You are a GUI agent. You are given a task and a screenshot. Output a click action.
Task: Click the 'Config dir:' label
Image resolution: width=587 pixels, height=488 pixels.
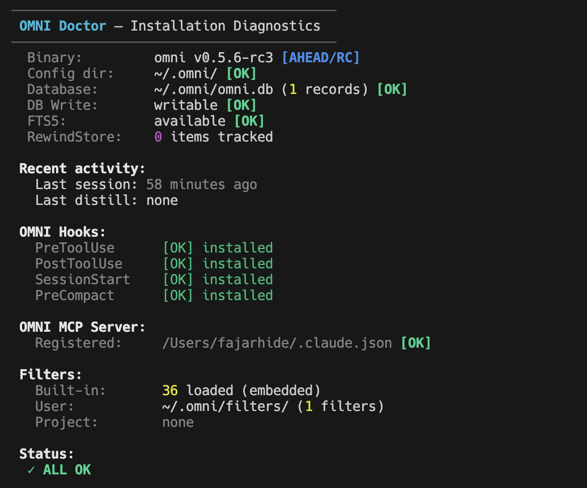pyautogui.click(x=70, y=73)
